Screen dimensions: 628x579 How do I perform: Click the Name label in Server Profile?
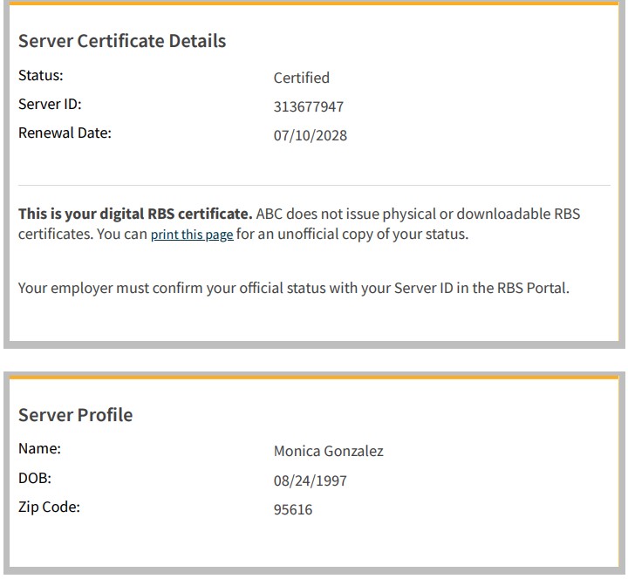[x=39, y=448]
